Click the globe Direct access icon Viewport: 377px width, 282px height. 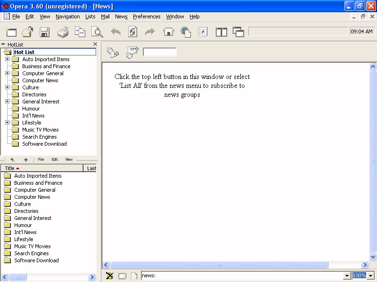pos(186,32)
